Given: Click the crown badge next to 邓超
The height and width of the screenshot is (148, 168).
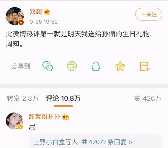Looking at the screenshot, I should (x=47, y=12).
